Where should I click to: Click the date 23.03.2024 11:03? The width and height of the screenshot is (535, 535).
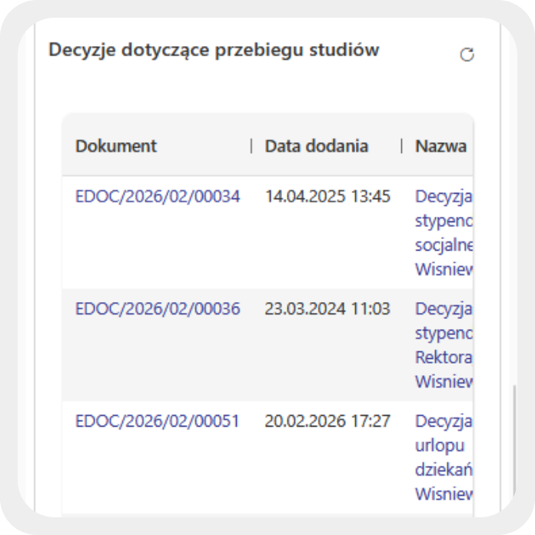click(327, 309)
